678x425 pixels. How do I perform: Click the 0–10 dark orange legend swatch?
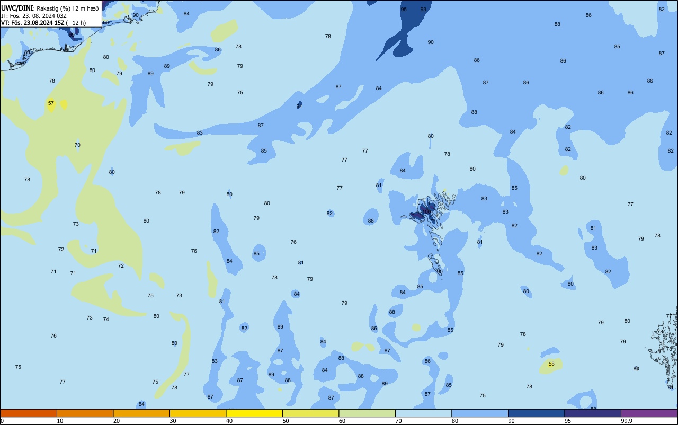(29, 413)
